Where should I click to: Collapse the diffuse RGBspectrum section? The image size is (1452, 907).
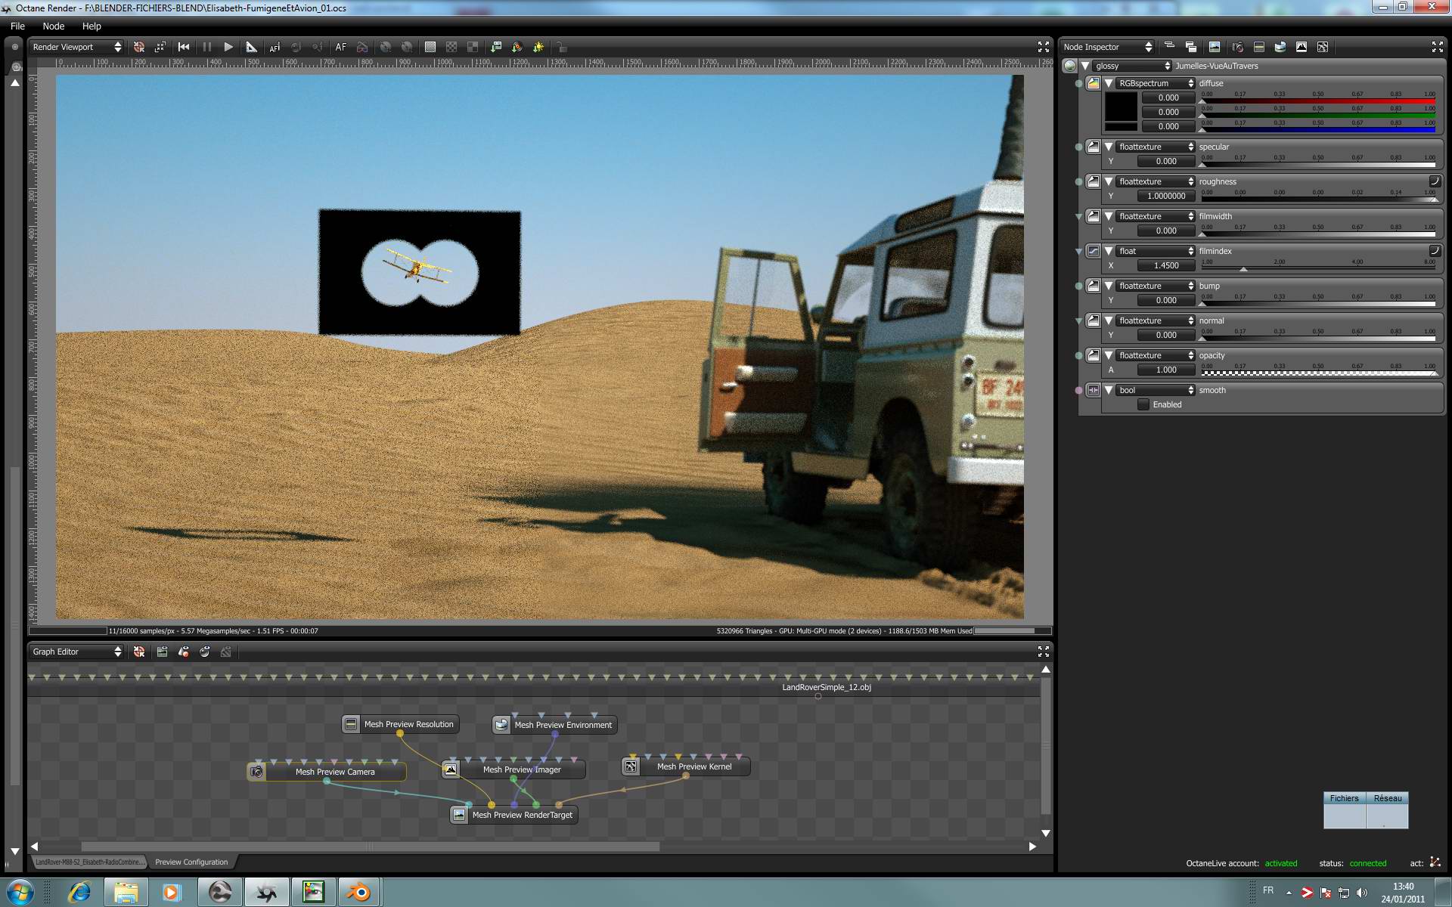tap(1109, 83)
